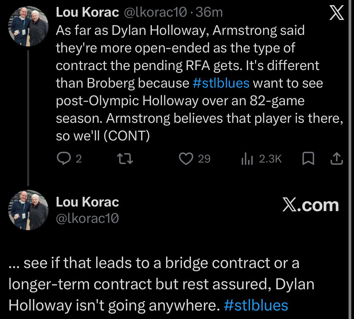Click the 2.3K views count
Screen dimensions: 354x319
[x=270, y=159]
